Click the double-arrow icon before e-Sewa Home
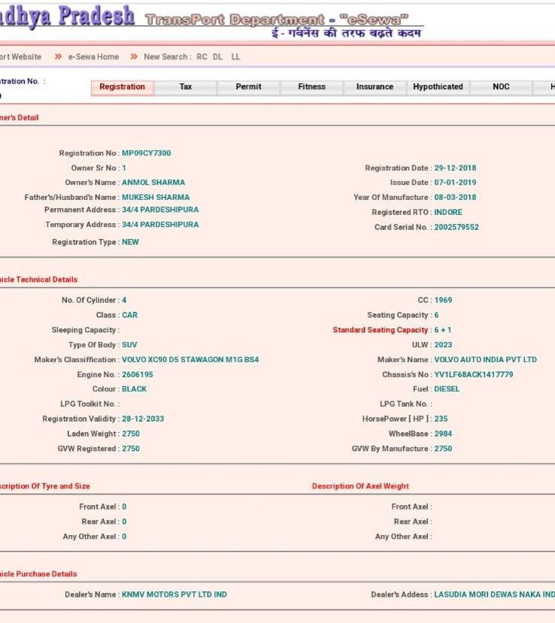The image size is (555, 623). (58, 57)
